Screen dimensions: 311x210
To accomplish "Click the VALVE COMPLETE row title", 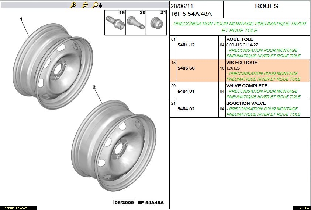I will point(246,86).
